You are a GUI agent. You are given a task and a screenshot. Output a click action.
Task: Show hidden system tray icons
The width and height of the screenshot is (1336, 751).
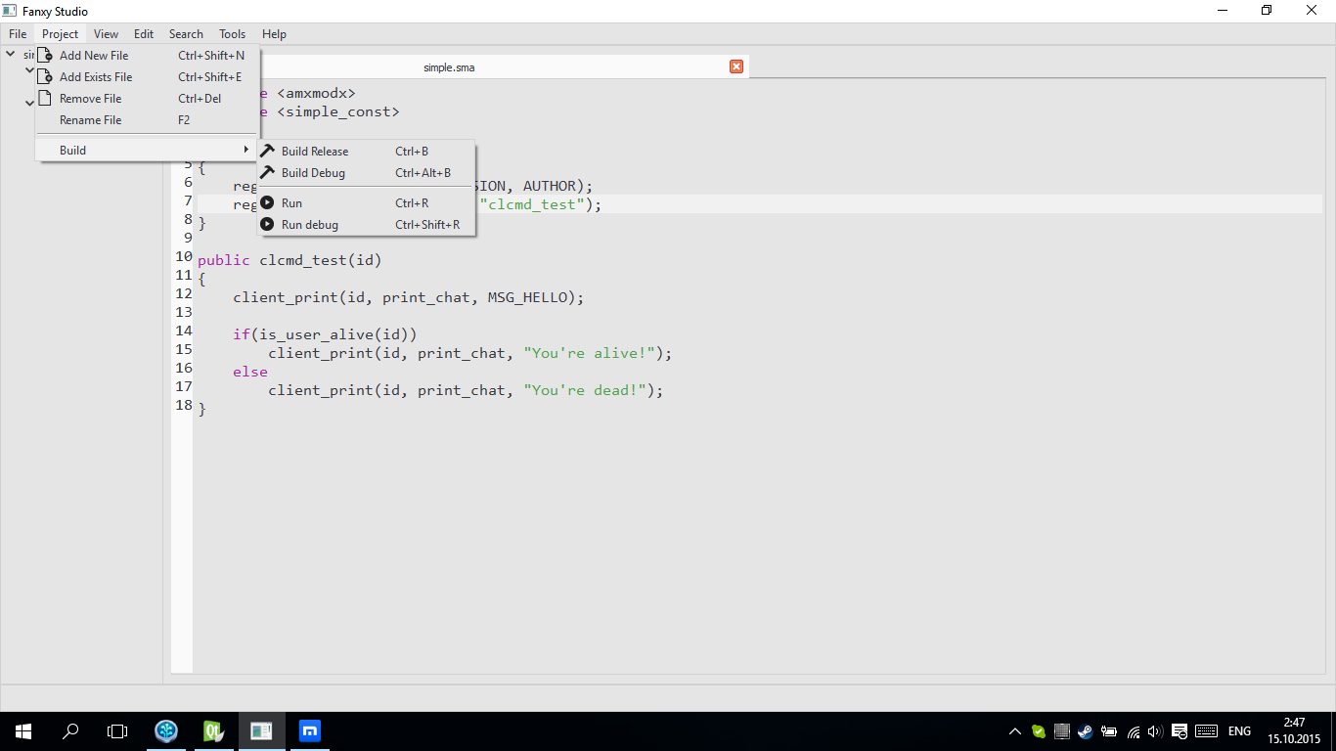[x=1015, y=731]
